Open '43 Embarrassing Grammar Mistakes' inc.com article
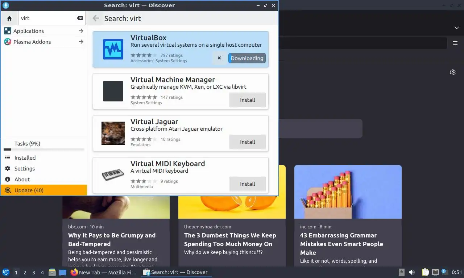This screenshot has height=278, width=464. tap(341, 244)
